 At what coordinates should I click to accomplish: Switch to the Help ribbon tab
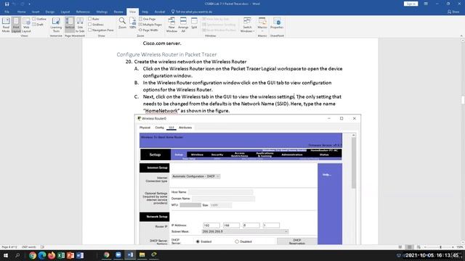[x=145, y=12]
